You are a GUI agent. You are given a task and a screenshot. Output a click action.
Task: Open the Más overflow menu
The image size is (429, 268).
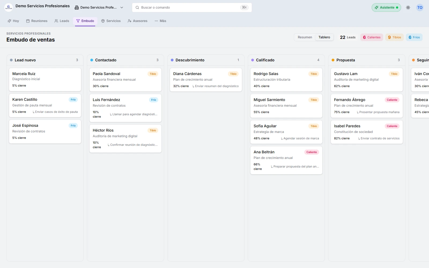click(x=160, y=21)
